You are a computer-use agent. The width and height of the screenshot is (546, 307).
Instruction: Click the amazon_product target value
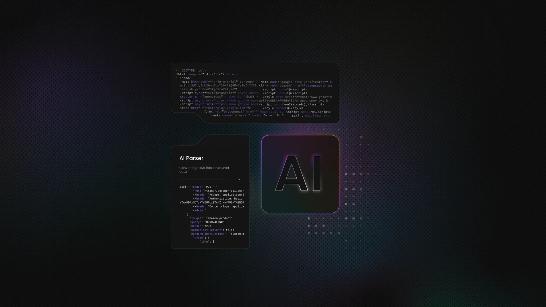[x=219, y=218]
